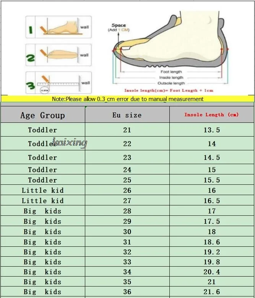Click the 'Big kids' cell in size 30 row

(43, 231)
